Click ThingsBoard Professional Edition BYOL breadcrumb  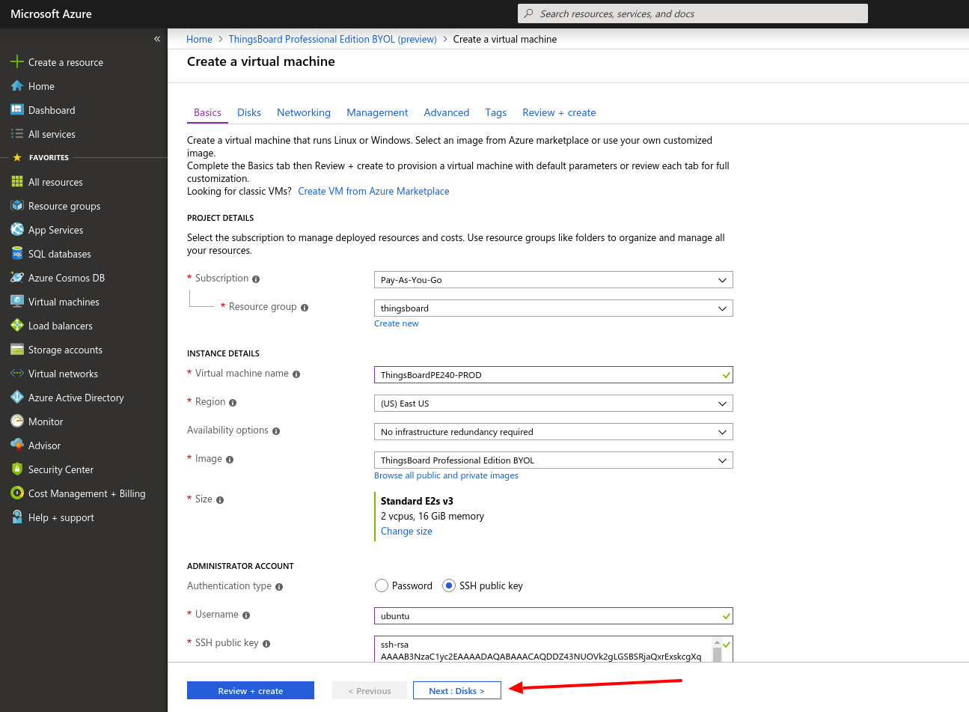pyautogui.click(x=332, y=39)
